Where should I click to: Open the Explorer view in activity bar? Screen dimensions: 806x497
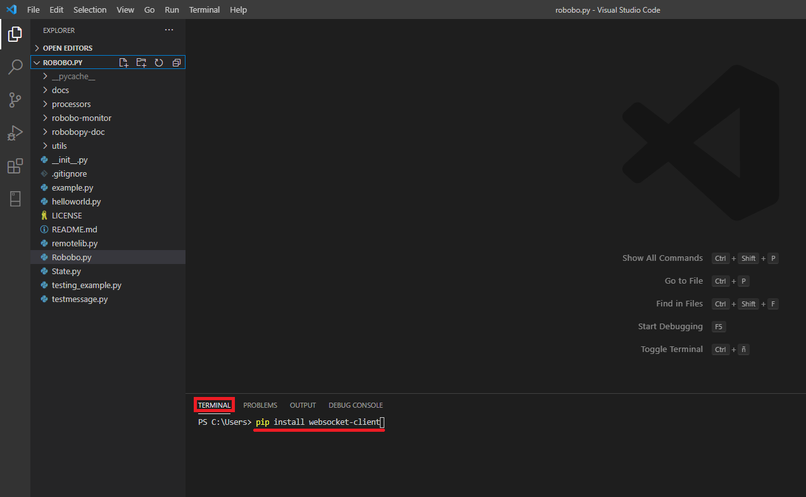[x=15, y=34]
